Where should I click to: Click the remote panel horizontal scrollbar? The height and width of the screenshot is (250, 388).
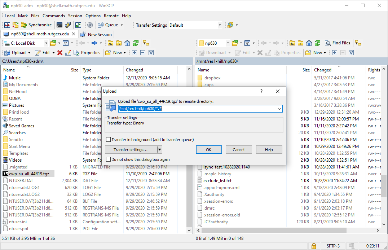coord(274,230)
